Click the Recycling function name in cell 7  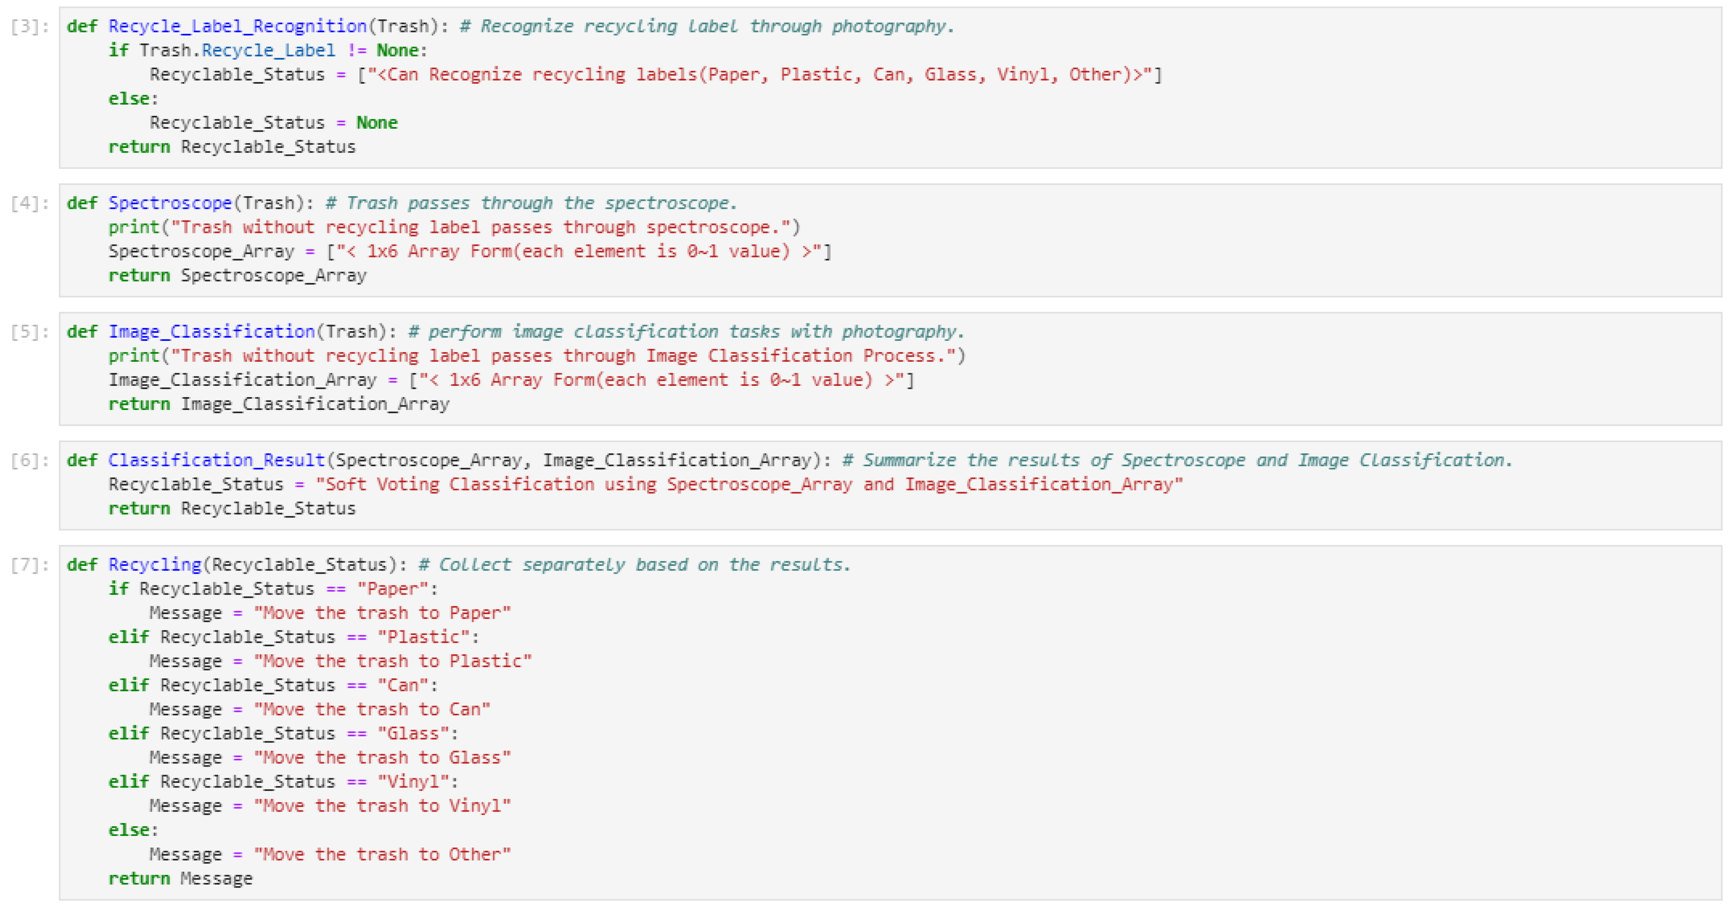coord(154,565)
